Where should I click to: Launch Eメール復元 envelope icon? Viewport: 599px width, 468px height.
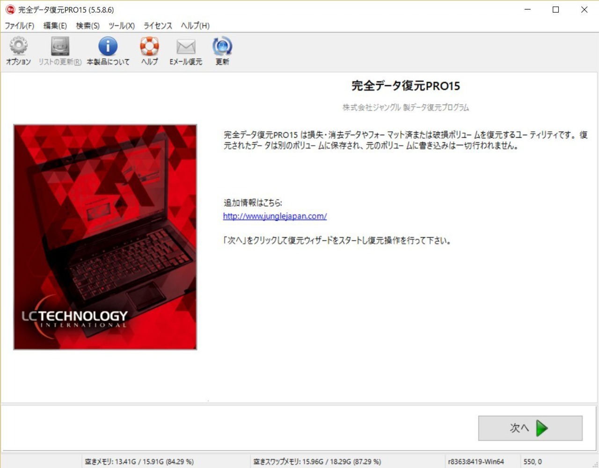click(186, 46)
